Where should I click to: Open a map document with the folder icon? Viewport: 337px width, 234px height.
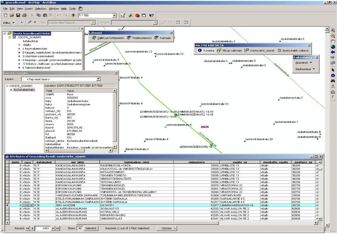(12, 15)
